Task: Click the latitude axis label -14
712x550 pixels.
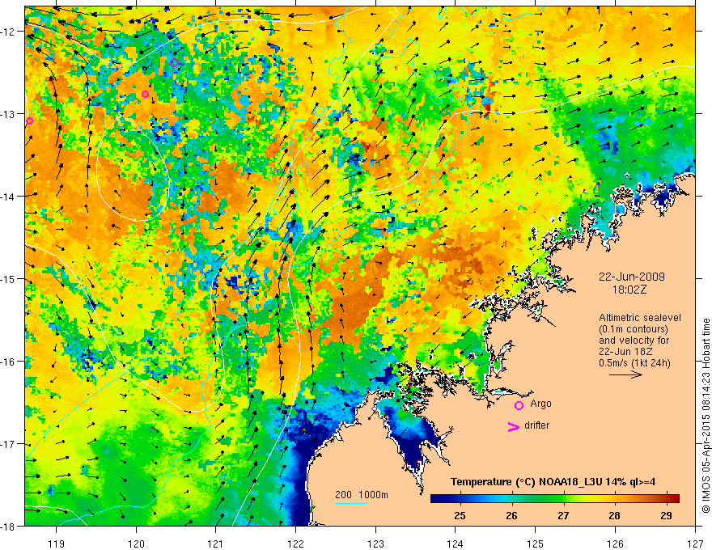Action: [x=9, y=197]
